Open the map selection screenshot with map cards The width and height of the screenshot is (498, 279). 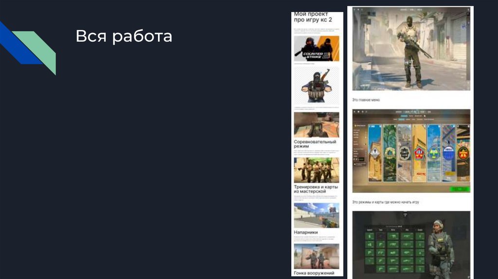click(x=411, y=151)
